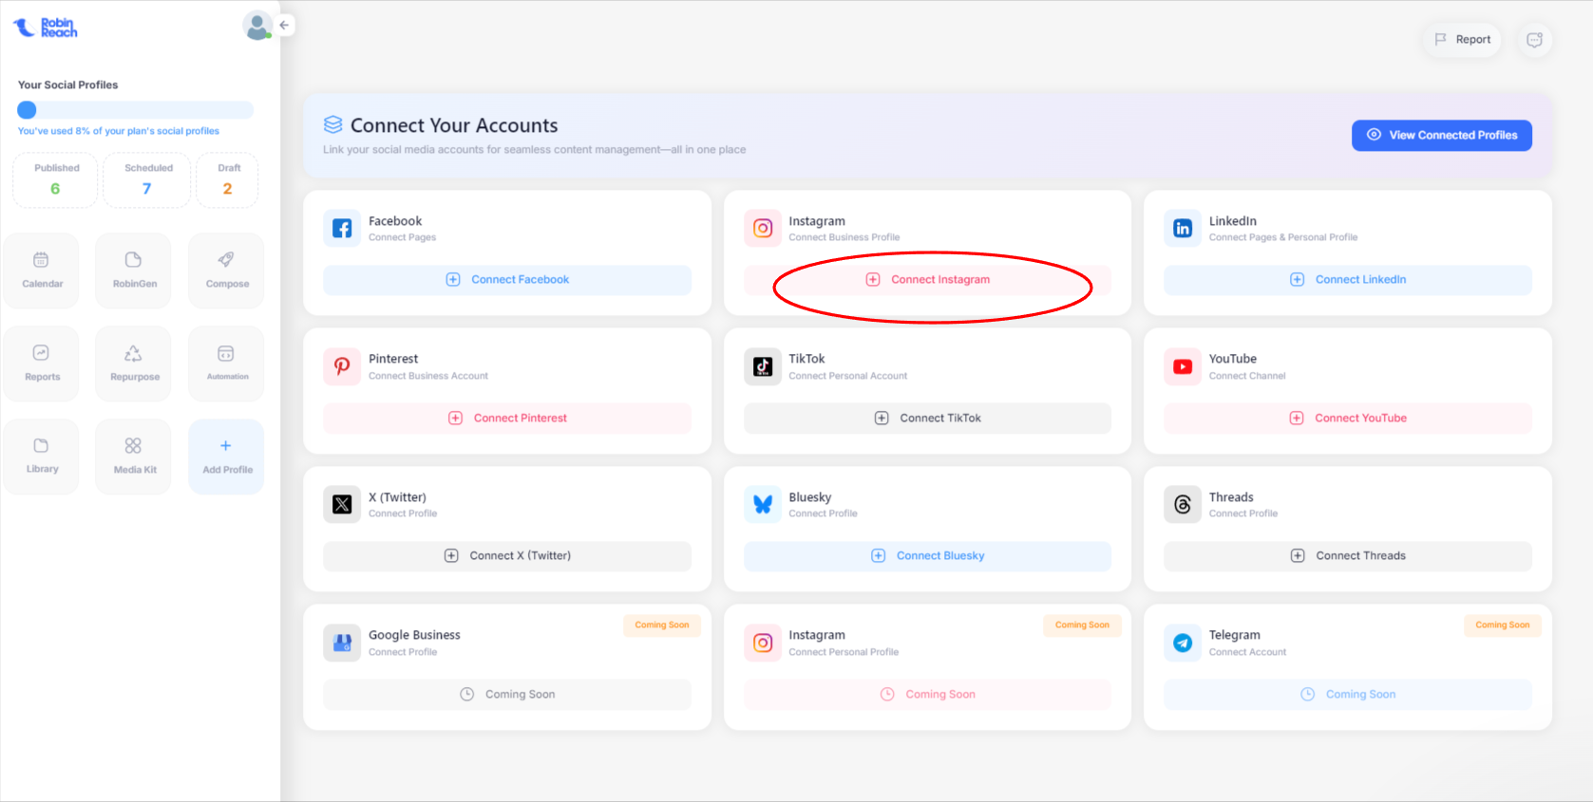The image size is (1593, 802).
Task: Click the Coming Soon badge on Instagram Personal
Action: click(1082, 625)
